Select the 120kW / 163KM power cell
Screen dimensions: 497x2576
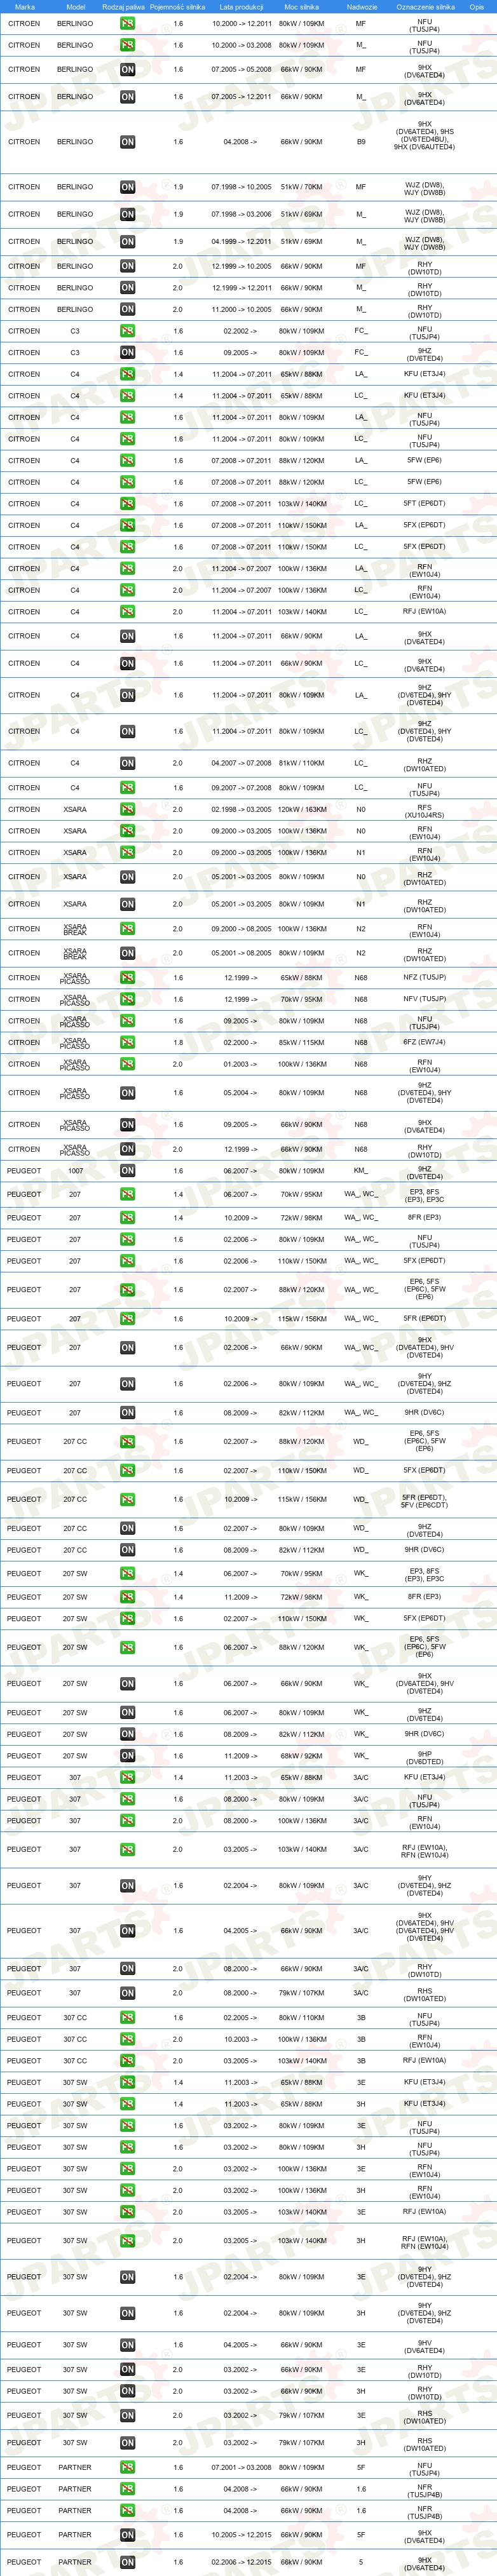(x=301, y=810)
